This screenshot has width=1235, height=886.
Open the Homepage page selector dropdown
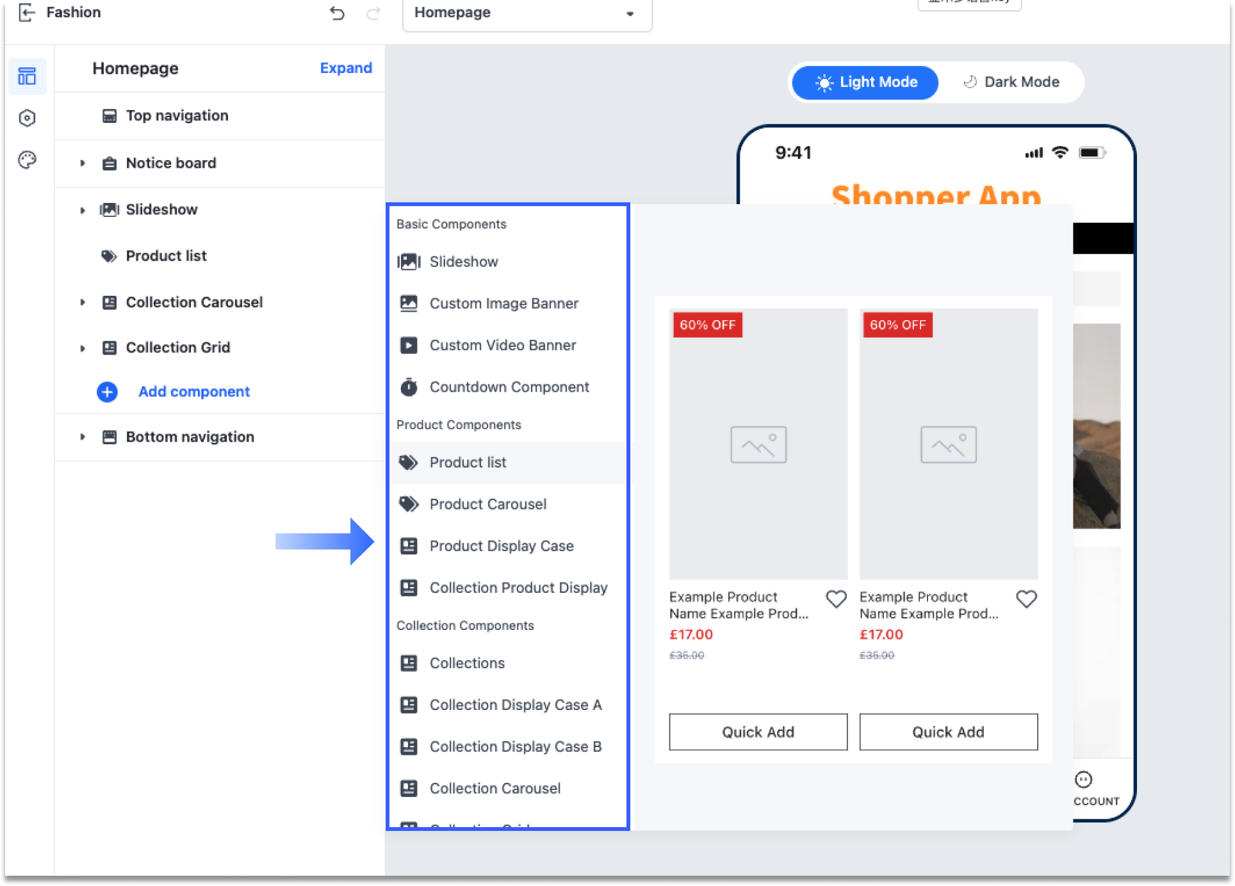click(x=527, y=13)
